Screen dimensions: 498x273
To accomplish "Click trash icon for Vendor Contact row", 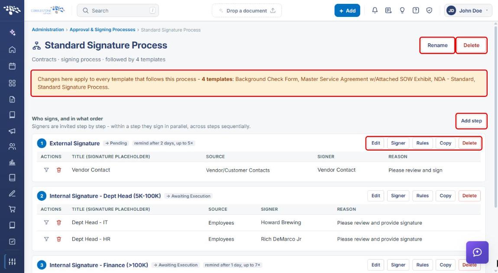I will [59, 170].
